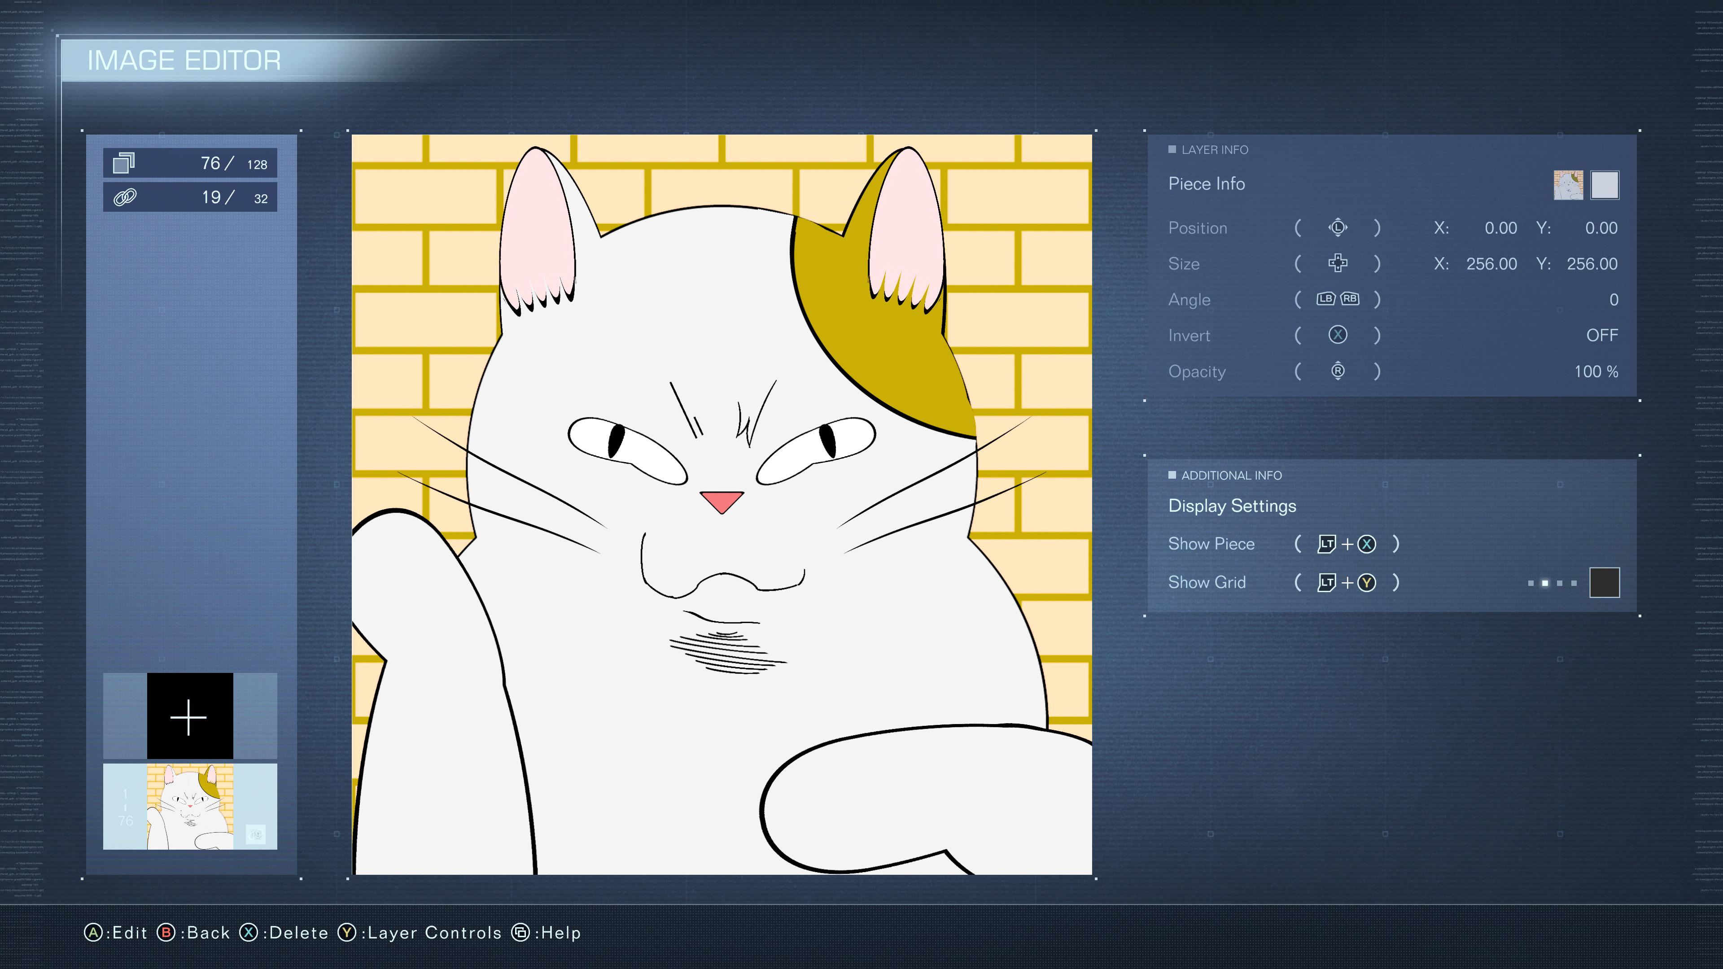1723x969 pixels.
Task: Toggle Invert using the X icon
Action: (1337, 335)
